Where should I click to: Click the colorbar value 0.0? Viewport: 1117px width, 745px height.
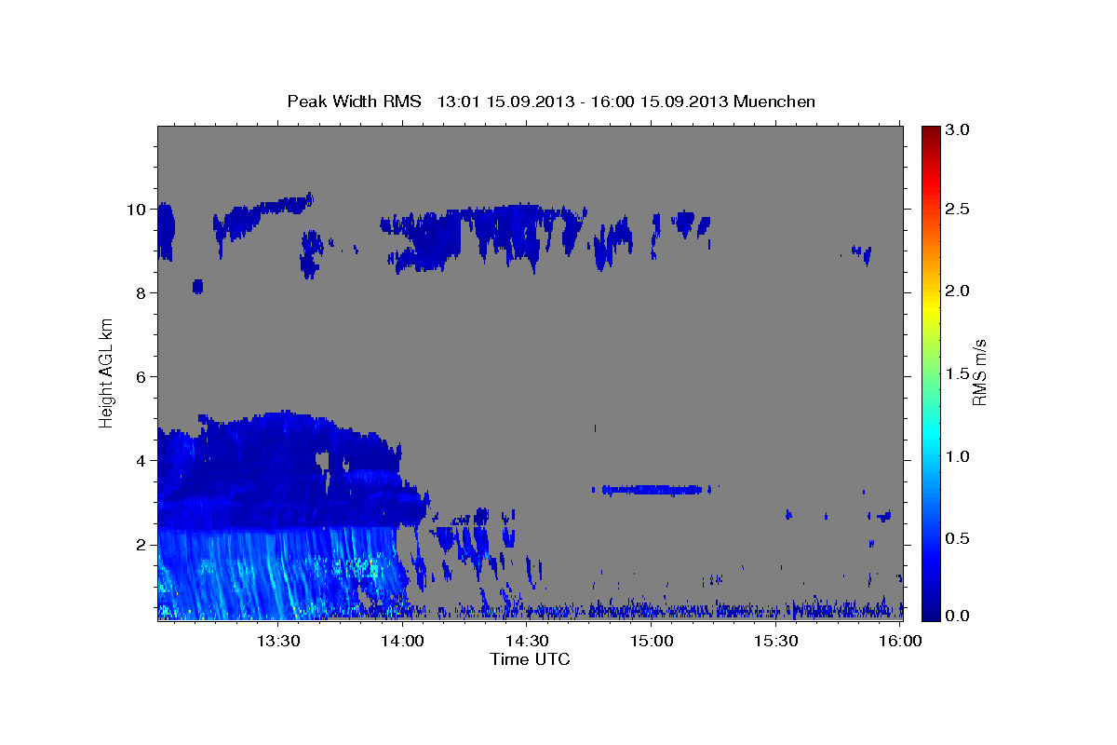958,616
